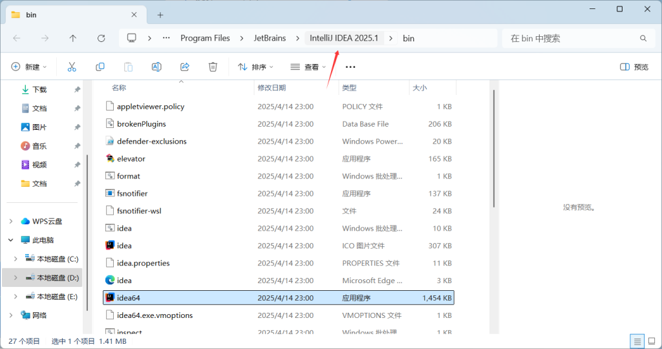Expand the WPS云盘 tree node
The image size is (662, 349).
[11, 221]
